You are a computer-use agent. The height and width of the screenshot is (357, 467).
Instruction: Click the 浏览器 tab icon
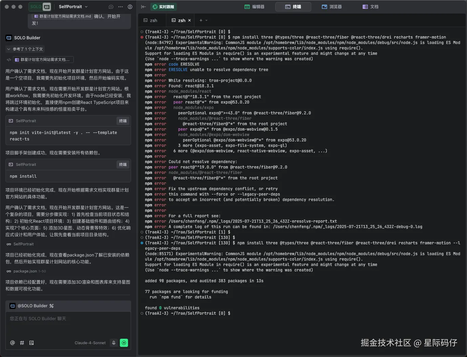point(324,7)
